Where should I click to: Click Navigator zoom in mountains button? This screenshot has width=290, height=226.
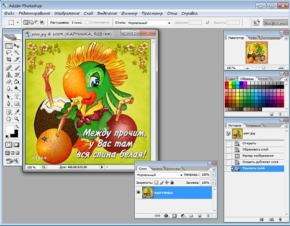[x=281, y=68]
